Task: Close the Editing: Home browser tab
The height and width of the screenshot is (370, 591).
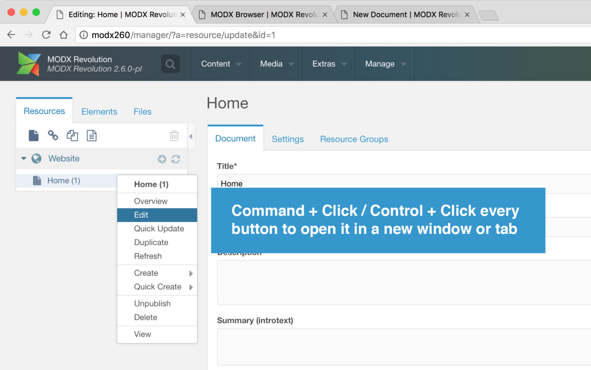Action: (x=183, y=15)
